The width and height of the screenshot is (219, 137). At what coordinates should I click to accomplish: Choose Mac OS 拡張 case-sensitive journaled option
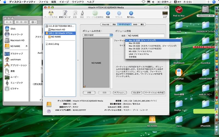[153, 46]
